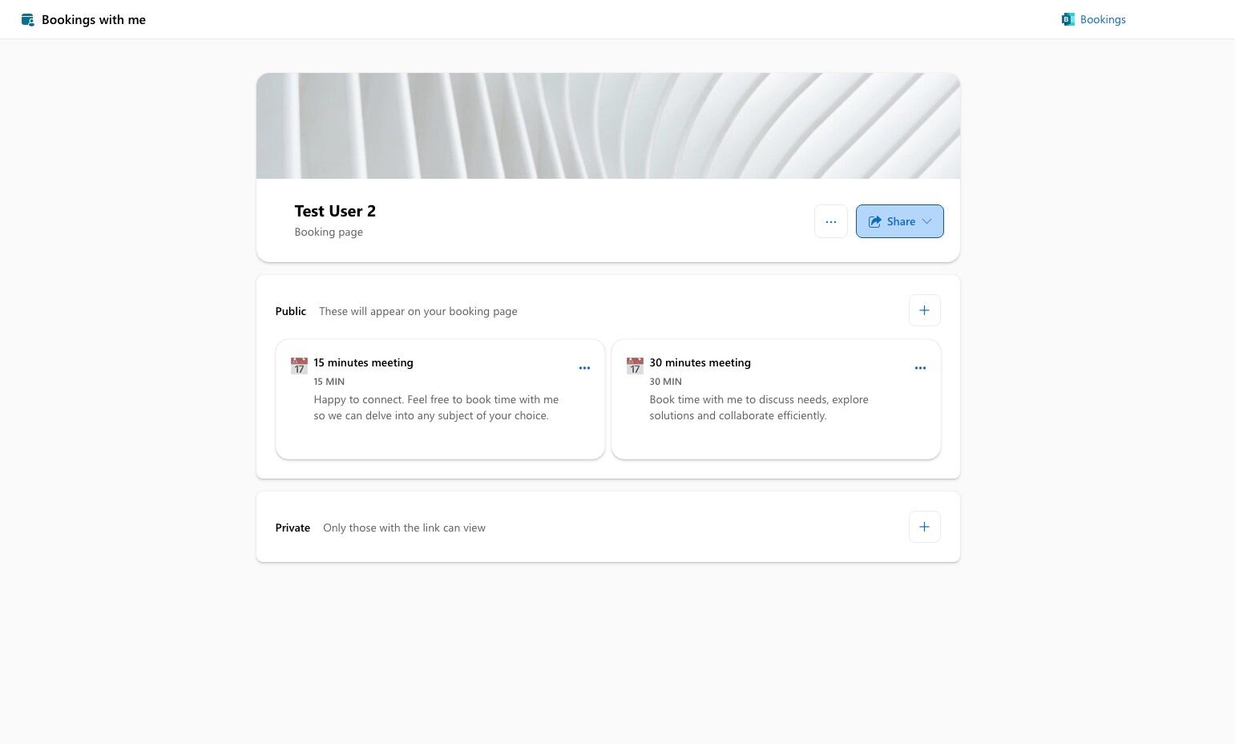Click the Bookings app icon in header
The height and width of the screenshot is (744, 1235).
1068,20
